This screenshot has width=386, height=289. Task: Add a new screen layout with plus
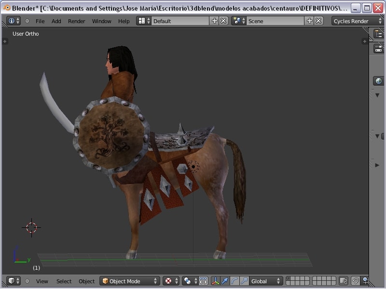click(x=215, y=21)
